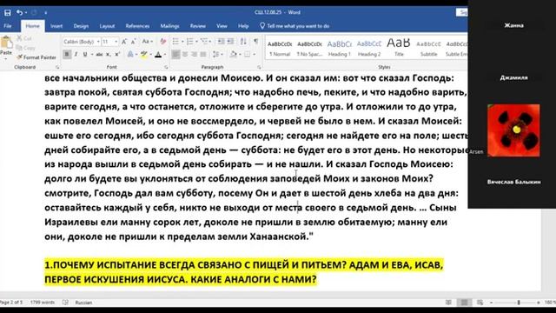
Task: Apply the Title style
Action: tap(399, 49)
